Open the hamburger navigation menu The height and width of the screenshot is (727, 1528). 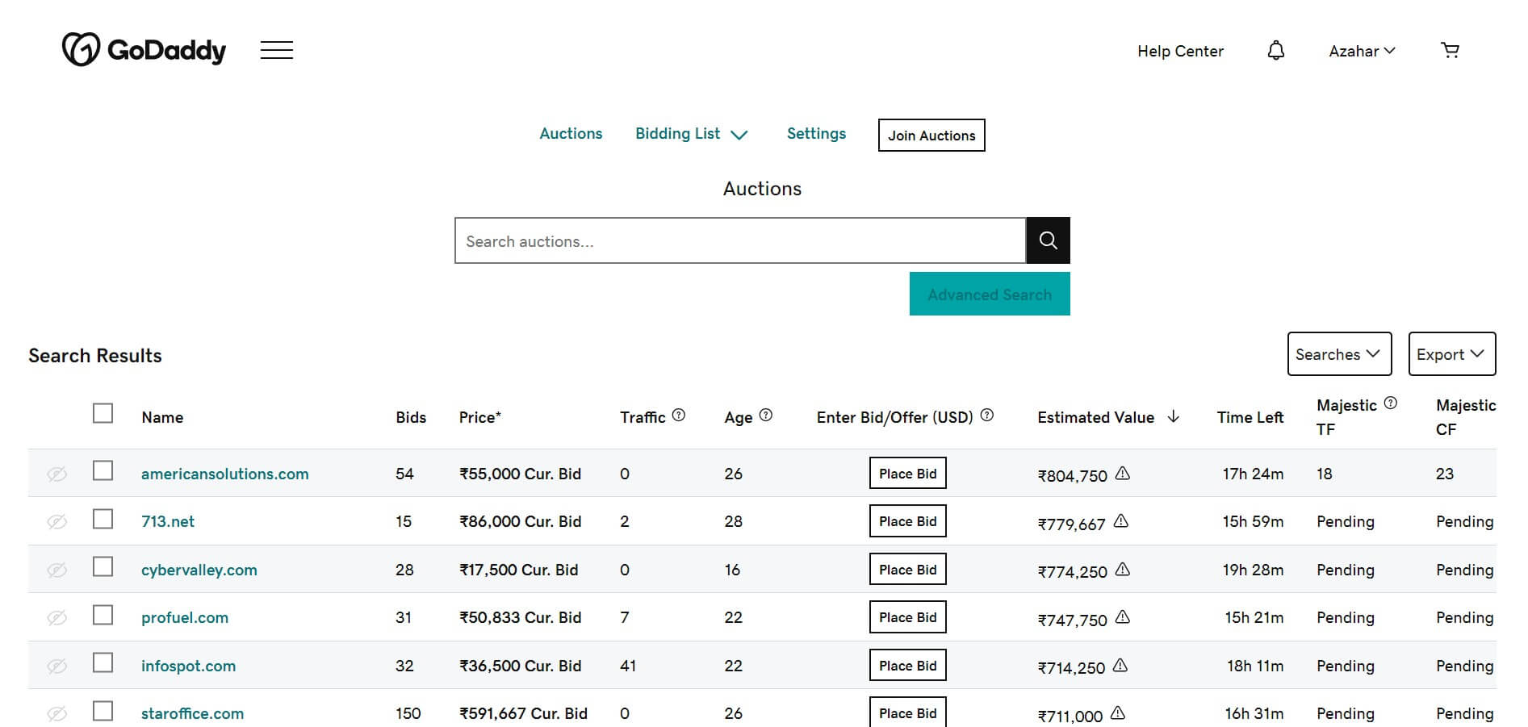[x=277, y=49]
